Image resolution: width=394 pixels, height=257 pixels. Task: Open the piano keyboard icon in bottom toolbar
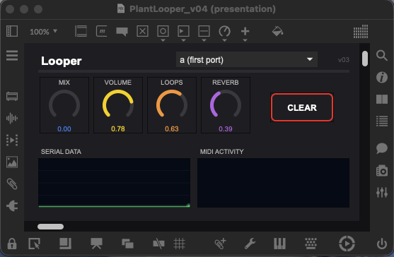point(279,244)
